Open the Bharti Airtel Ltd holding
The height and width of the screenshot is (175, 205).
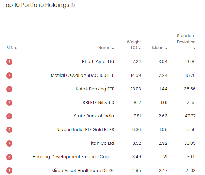coord(98,61)
